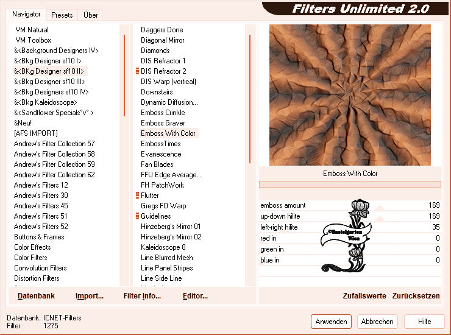This screenshot has width=451, height=335.
Task: Choose the Daggers Done filter
Action: click(x=162, y=30)
